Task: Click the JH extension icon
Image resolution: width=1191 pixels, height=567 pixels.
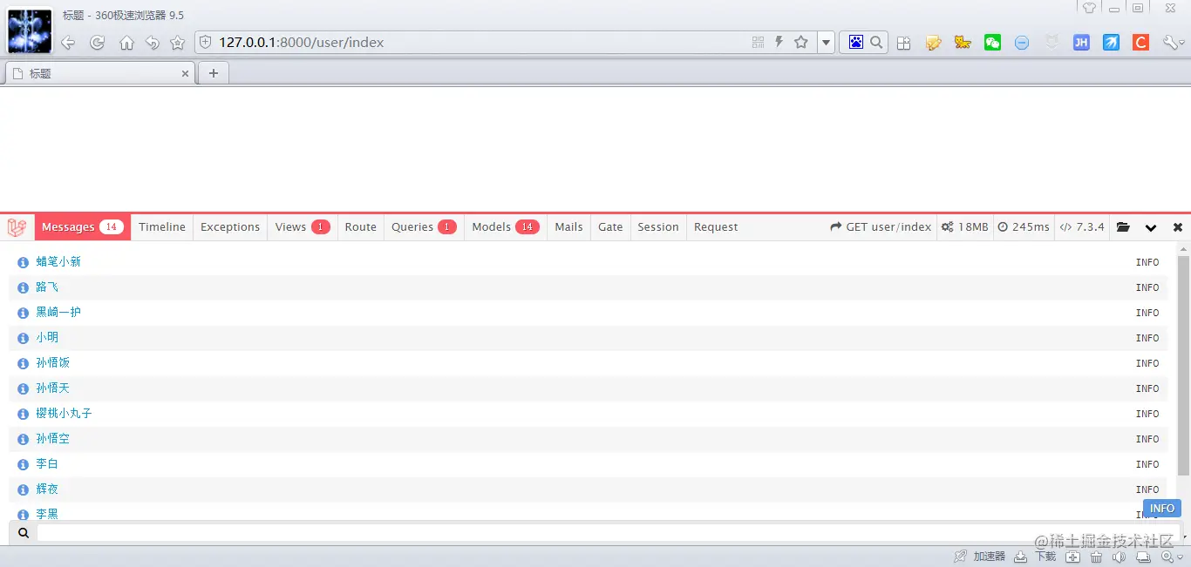Action: coord(1081,43)
